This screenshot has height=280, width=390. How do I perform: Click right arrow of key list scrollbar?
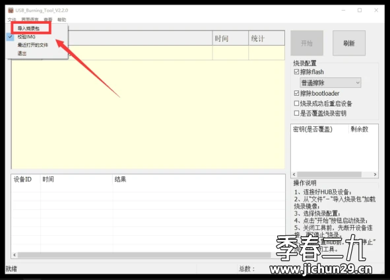(x=375, y=174)
